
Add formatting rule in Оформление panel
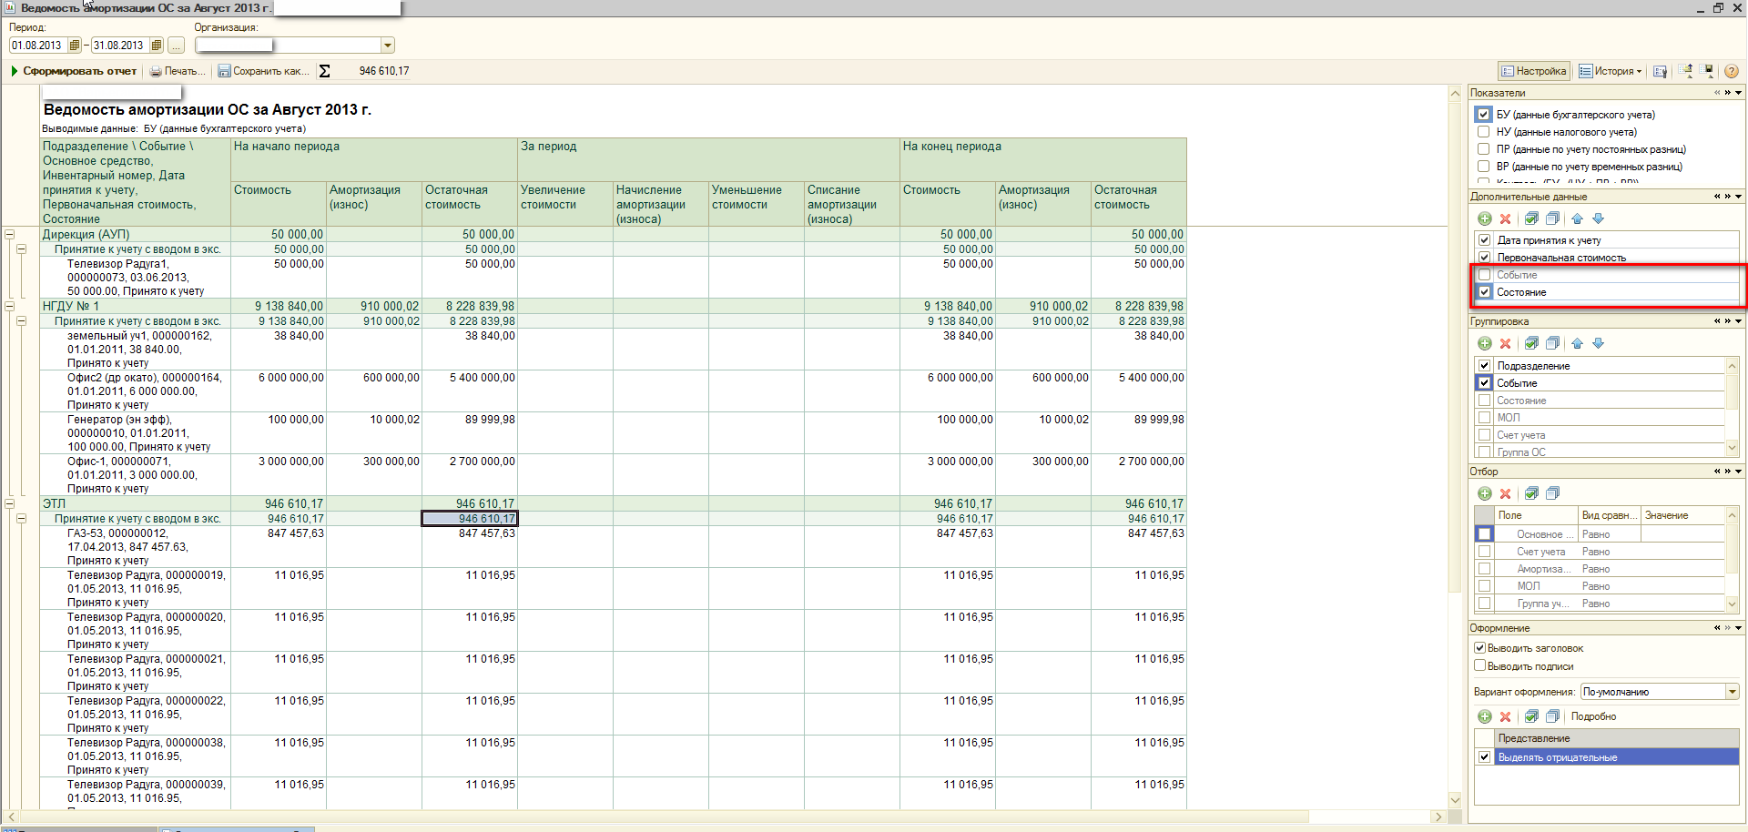tap(1484, 716)
